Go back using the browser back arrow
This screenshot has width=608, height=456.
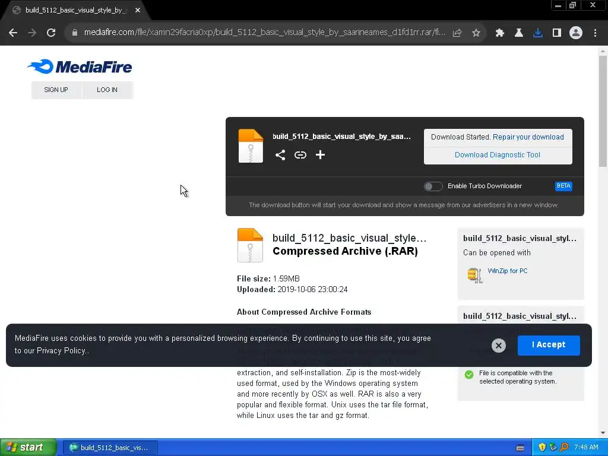(13, 33)
